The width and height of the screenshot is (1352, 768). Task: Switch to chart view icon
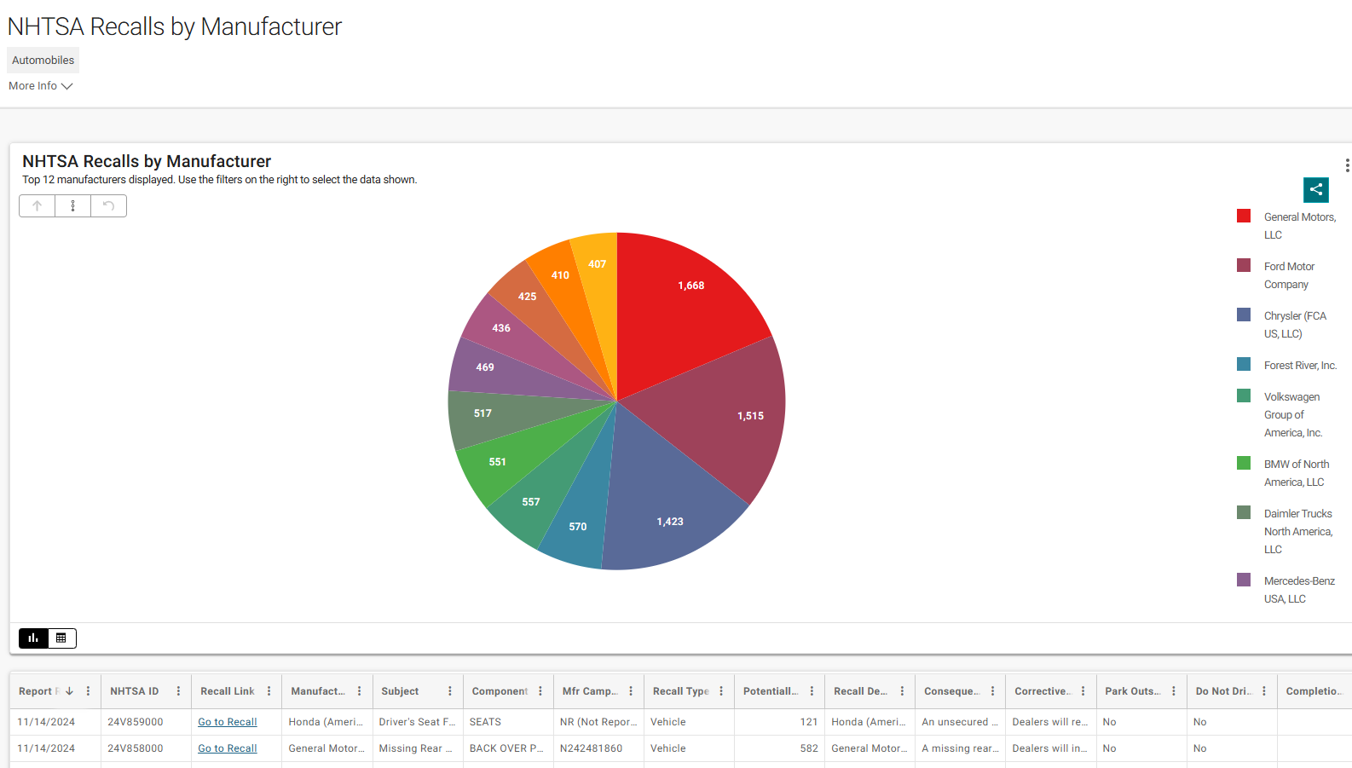(33, 638)
